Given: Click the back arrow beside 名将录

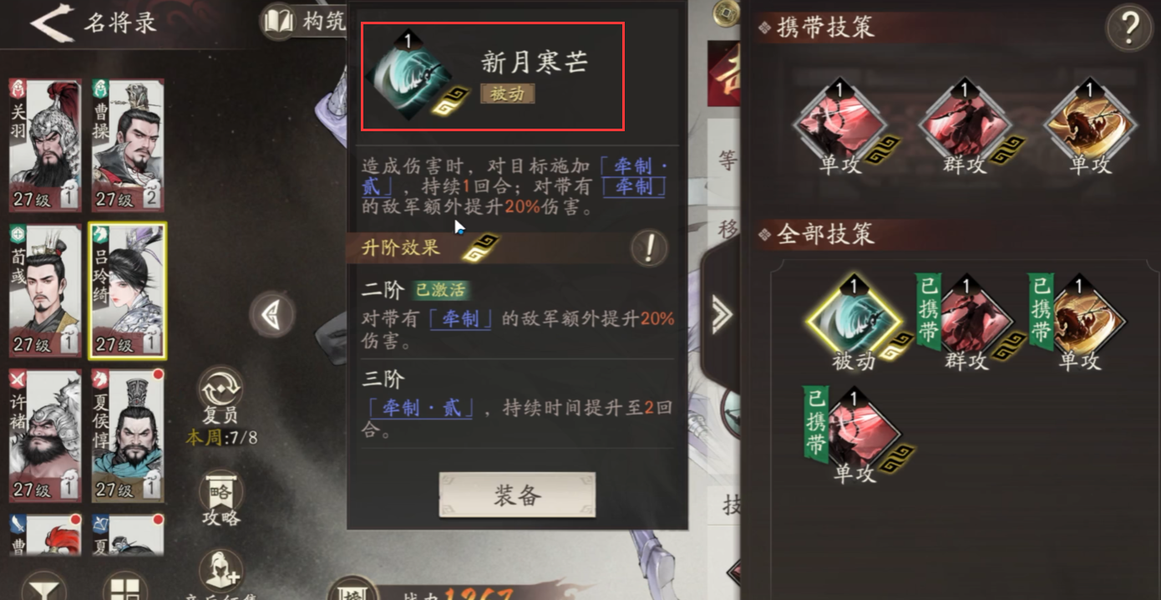Looking at the screenshot, I should [52, 23].
